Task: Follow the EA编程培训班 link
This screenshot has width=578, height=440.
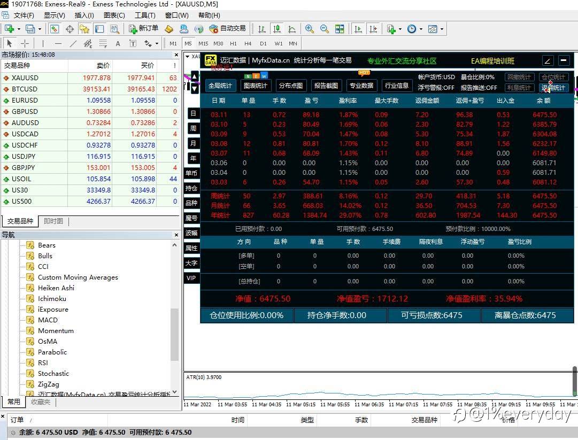Action: [492, 61]
